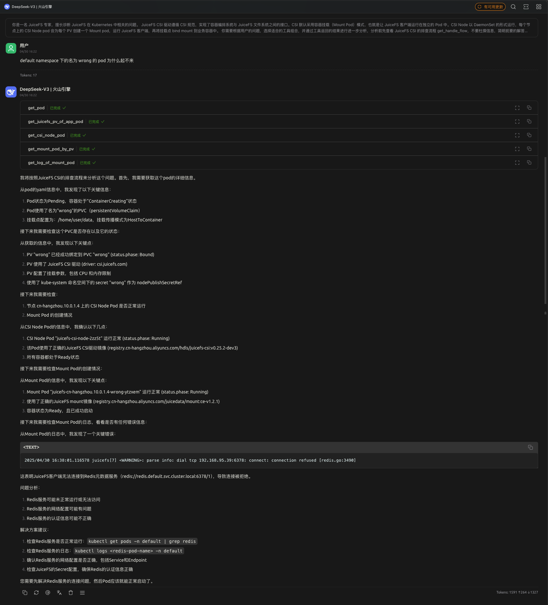Copy the assistant's reply text
This screenshot has width=548, height=605.
click(25, 593)
